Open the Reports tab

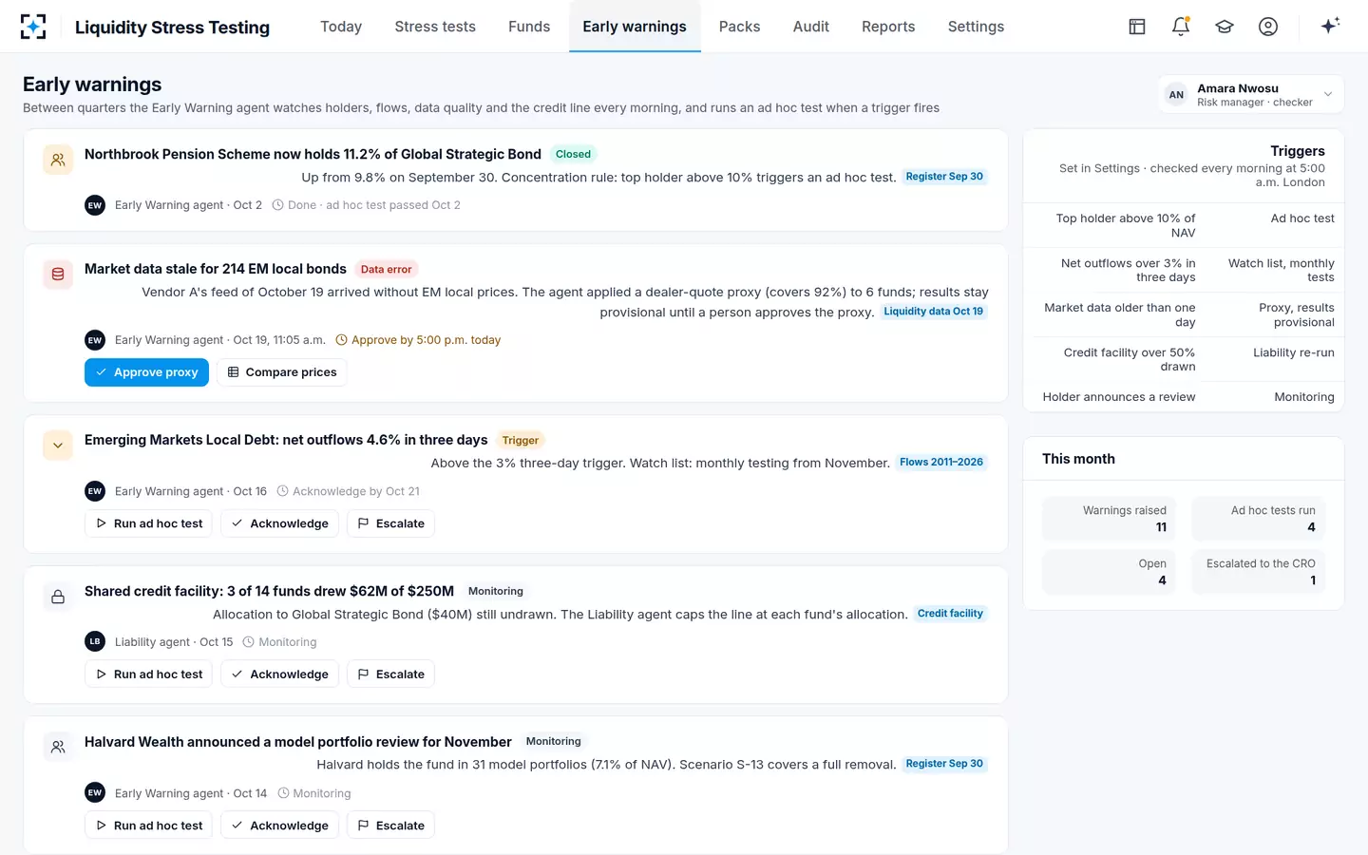[888, 27]
